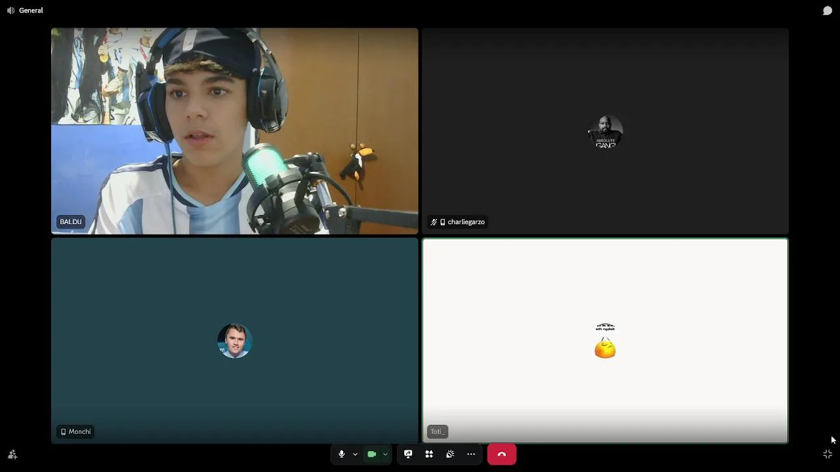Open the soundboard
The height and width of the screenshot is (472, 840).
[450, 454]
